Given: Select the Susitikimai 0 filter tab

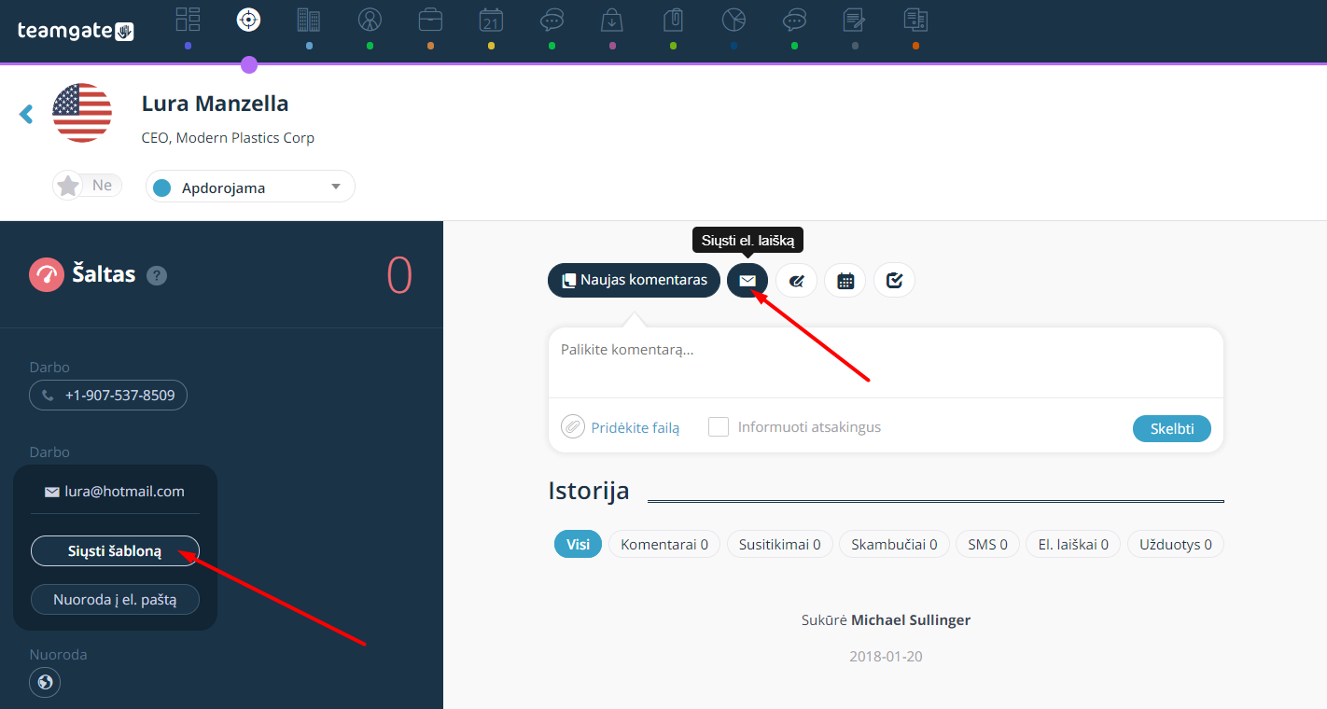Looking at the screenshot, I should point(779,544).
